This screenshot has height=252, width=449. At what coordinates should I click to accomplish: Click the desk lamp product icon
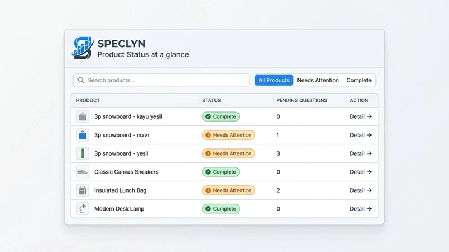(83, 208)
